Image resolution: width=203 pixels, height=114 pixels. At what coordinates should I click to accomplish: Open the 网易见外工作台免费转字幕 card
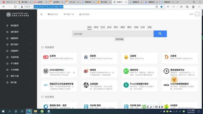(x=59, y=86)
